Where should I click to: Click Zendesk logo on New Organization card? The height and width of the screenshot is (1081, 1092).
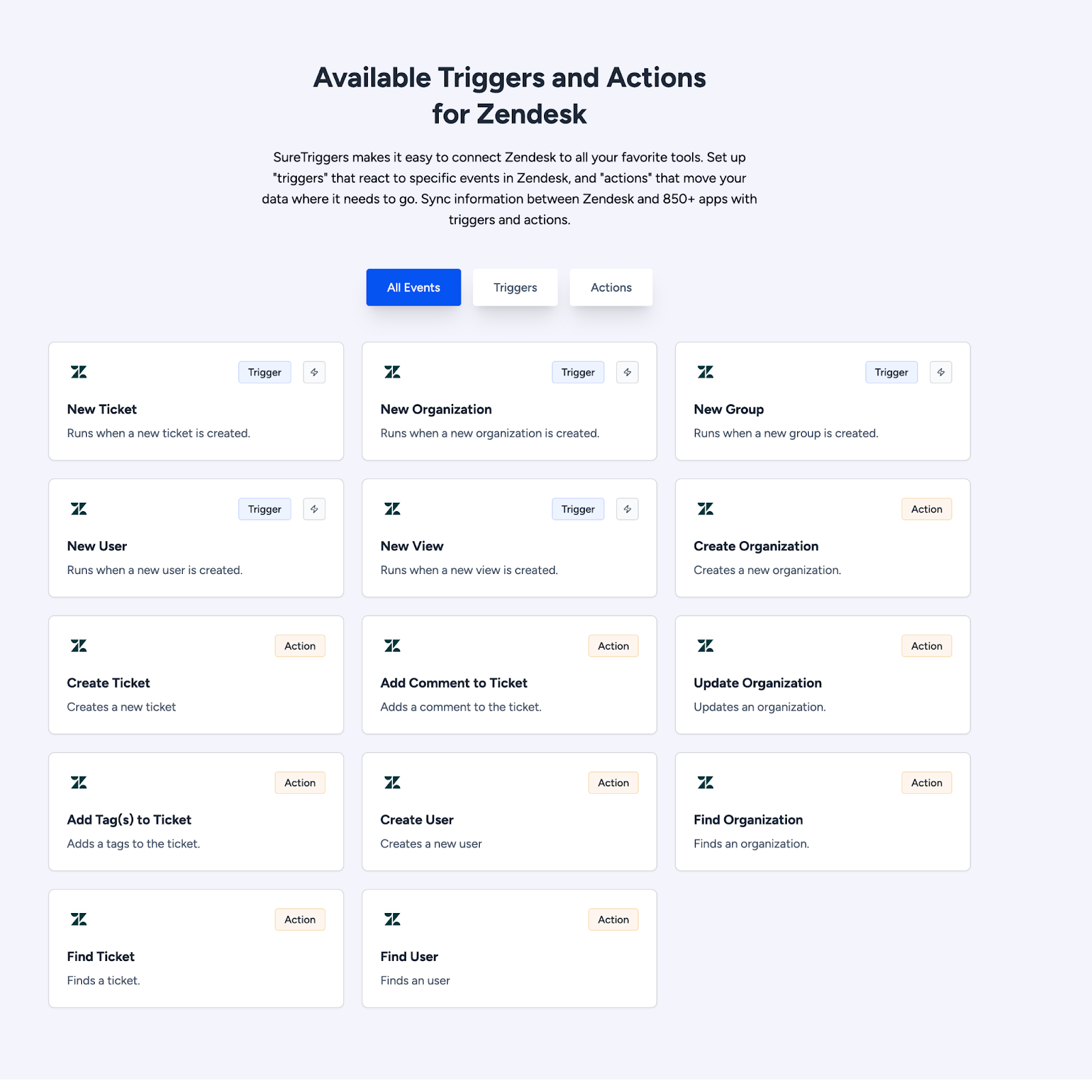click(x=392, y=372)
